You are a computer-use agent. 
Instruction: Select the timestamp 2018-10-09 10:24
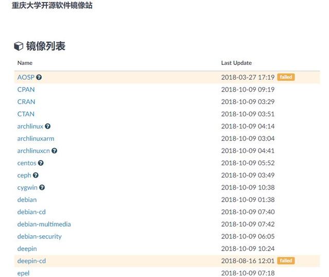[248, 249]
